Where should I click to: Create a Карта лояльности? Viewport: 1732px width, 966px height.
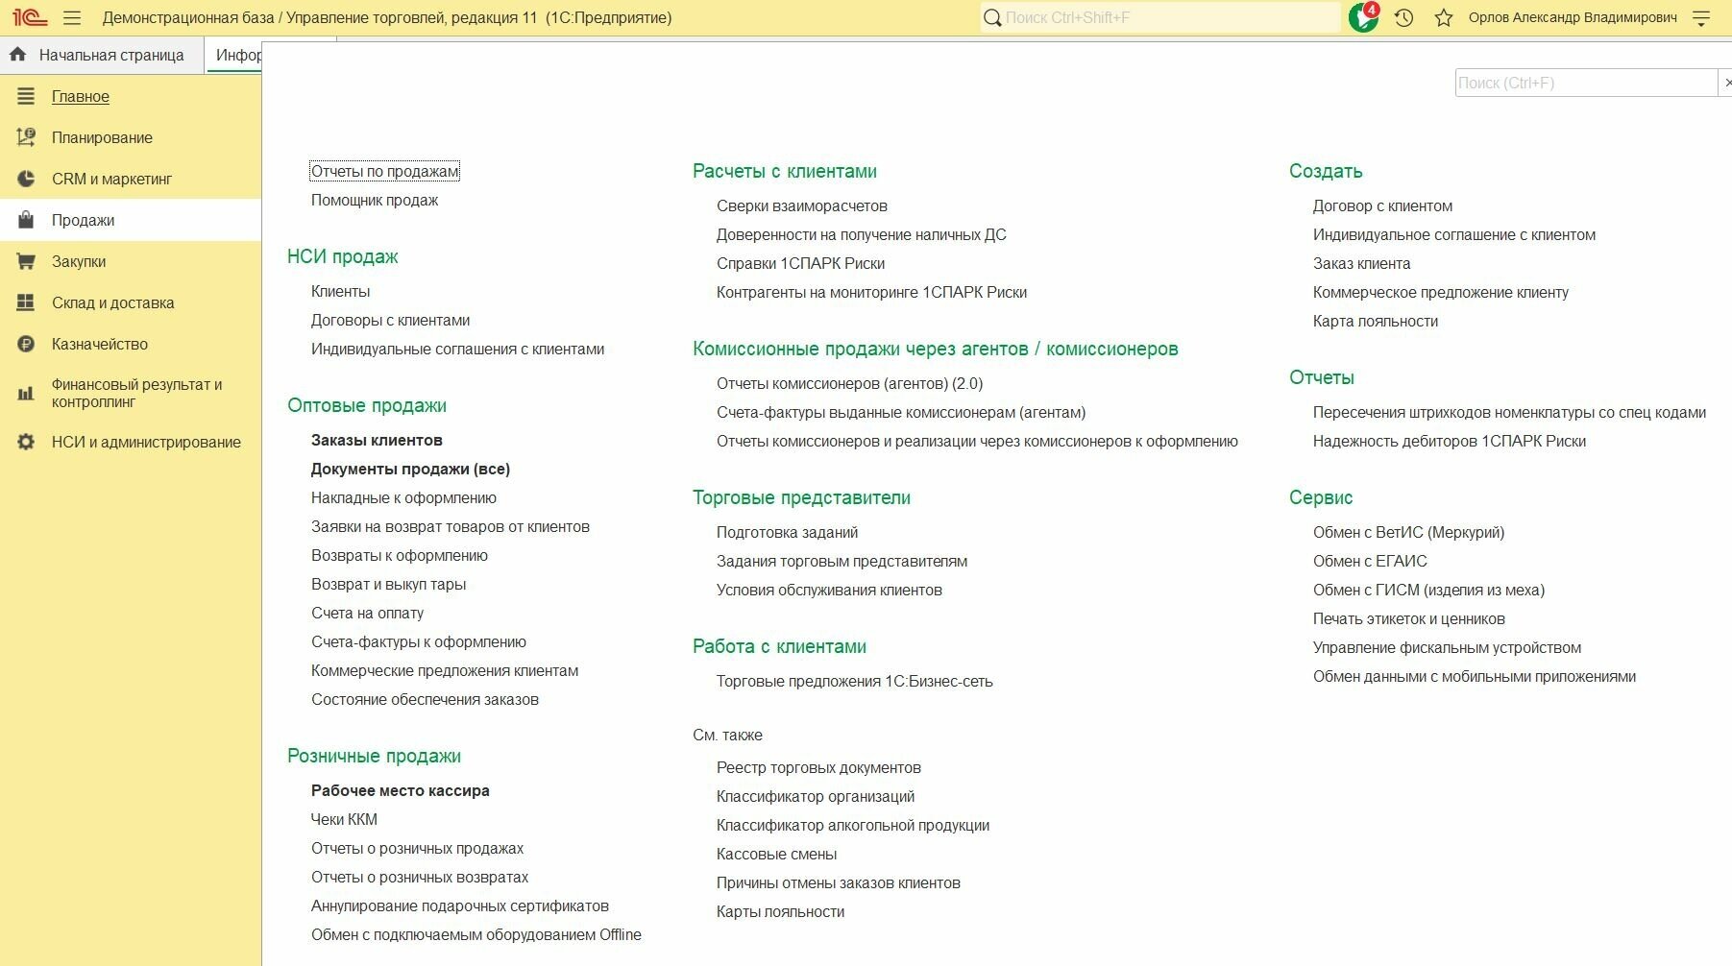click(x=1376, y=321)
